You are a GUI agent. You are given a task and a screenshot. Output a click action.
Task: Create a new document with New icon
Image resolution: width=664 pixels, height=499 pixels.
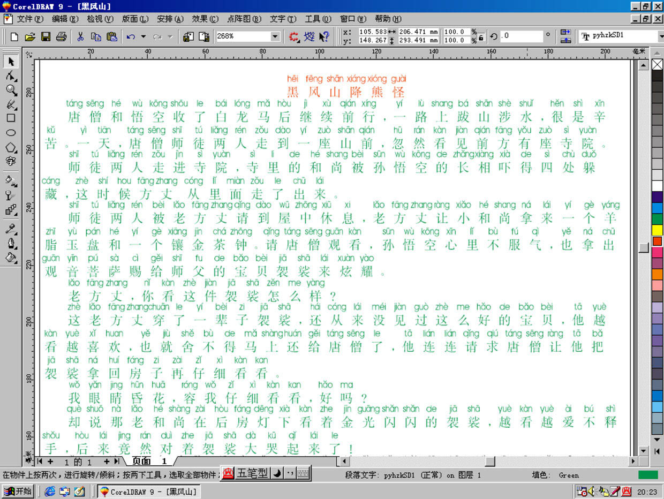(14, 37)
